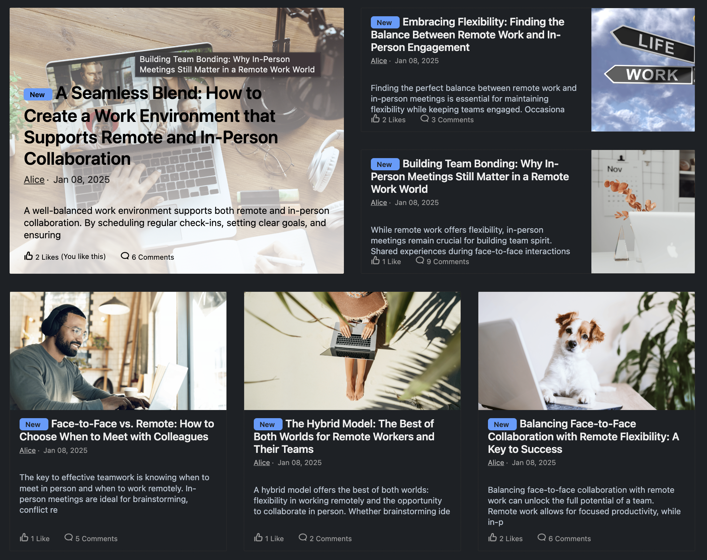
Task: Click Alice author link under A Seamless Blend
Action: [34, 180]
